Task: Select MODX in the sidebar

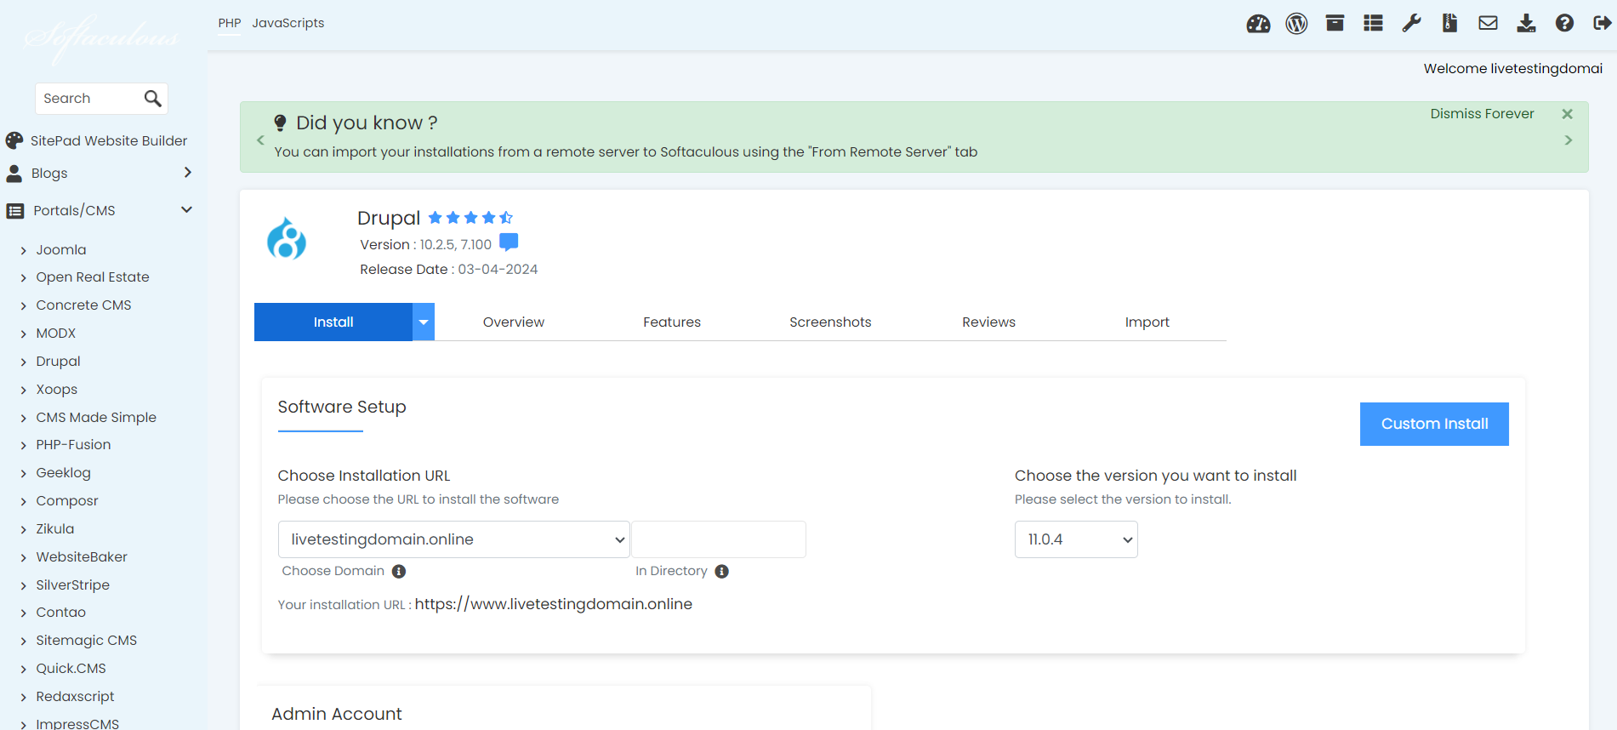Action: coord(56,334)
